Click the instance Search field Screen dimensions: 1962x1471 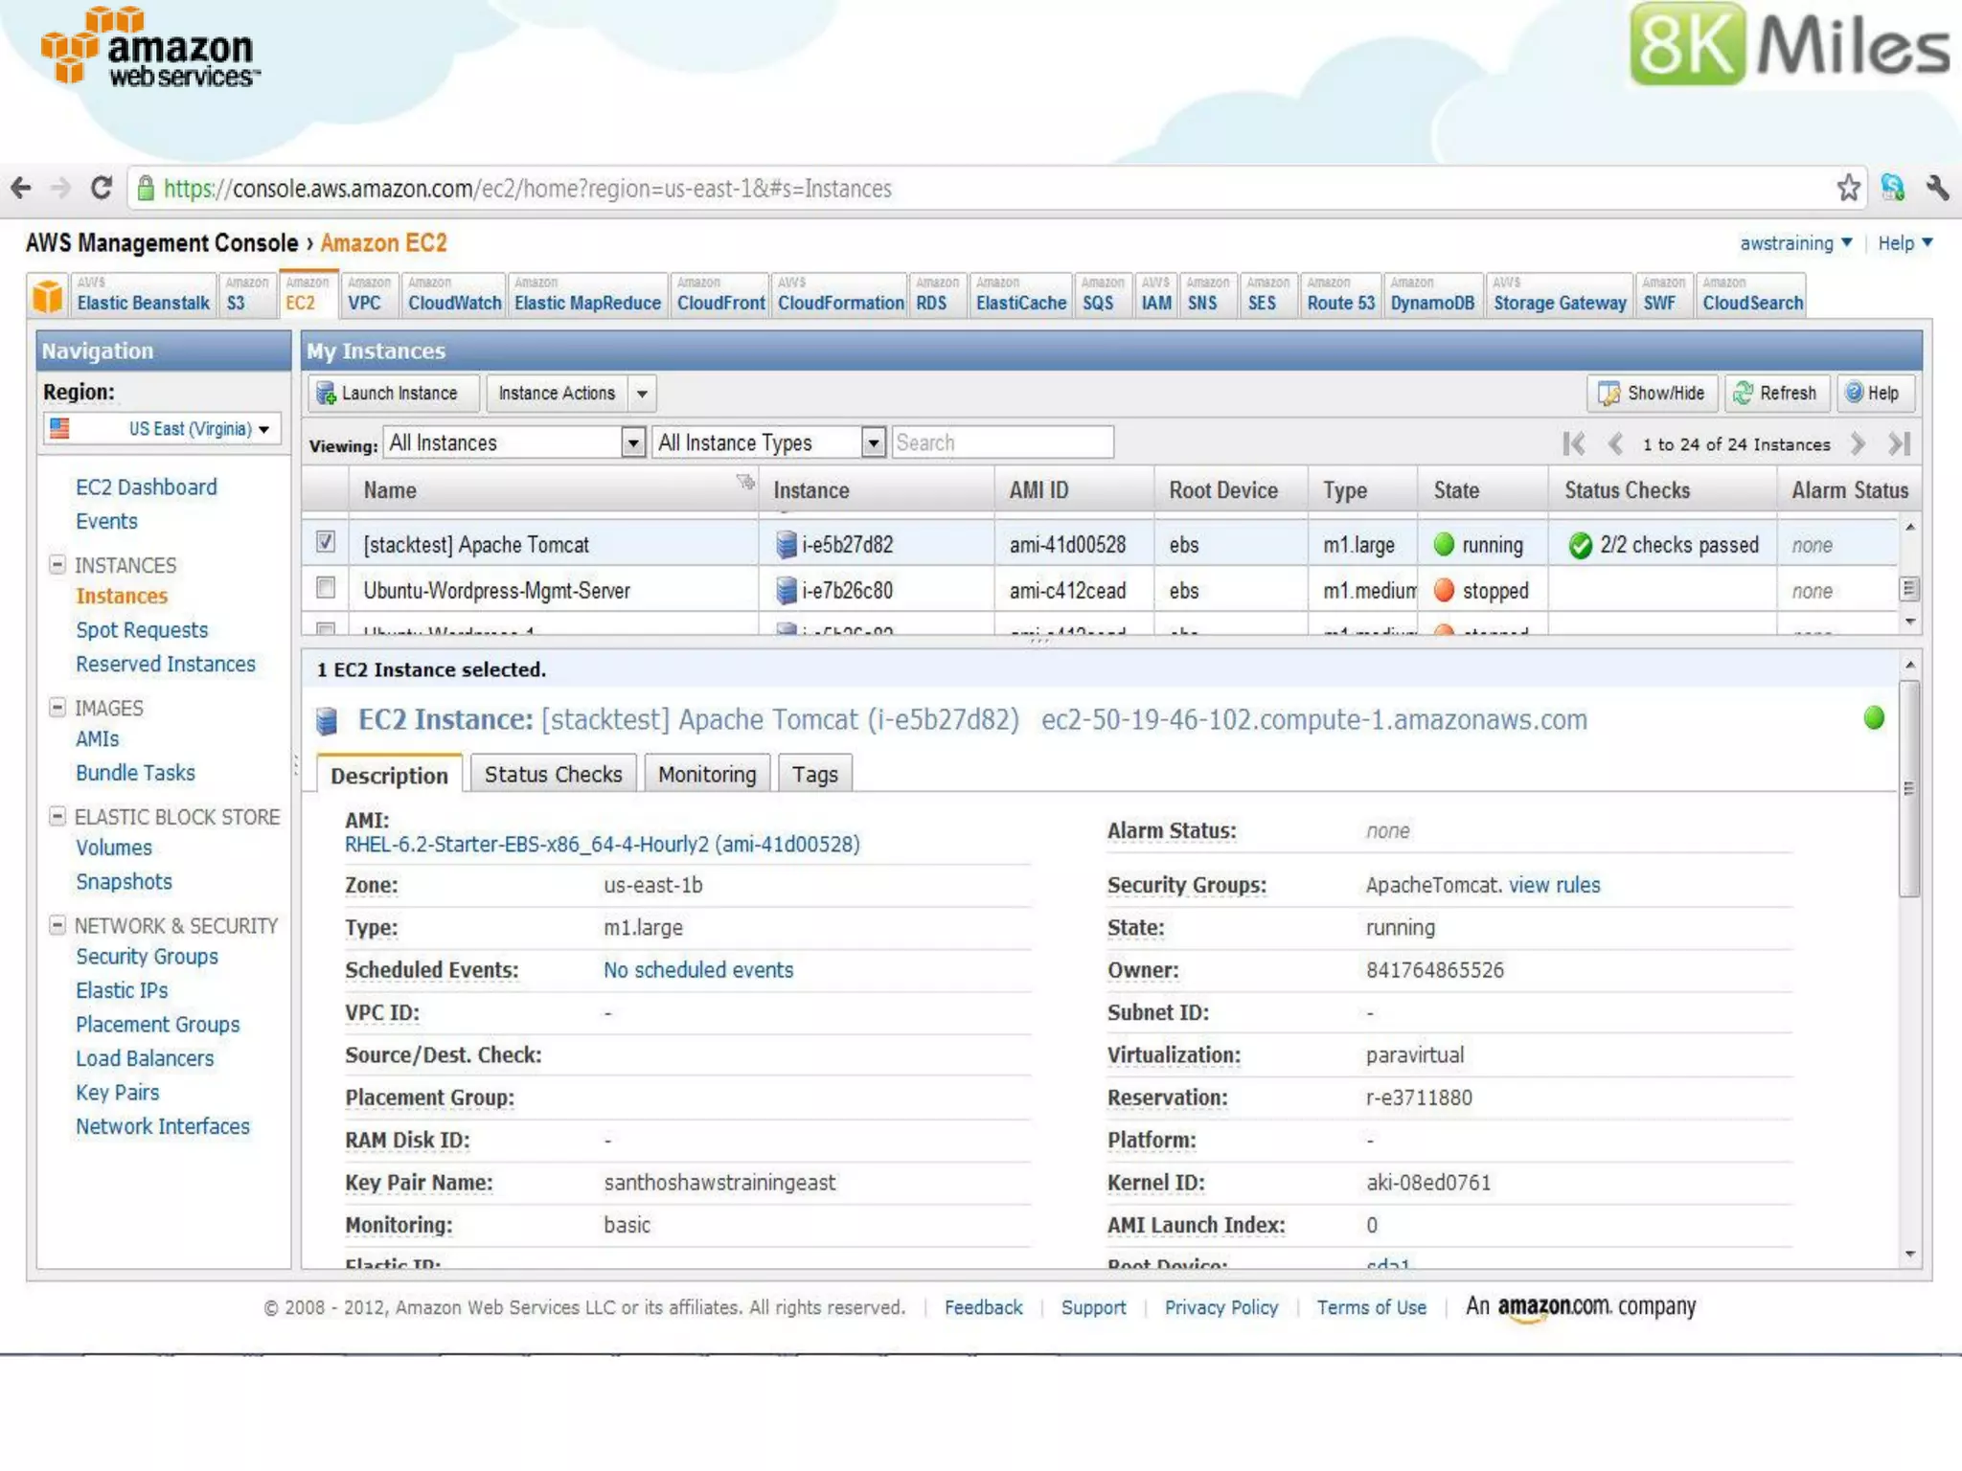1002,442
